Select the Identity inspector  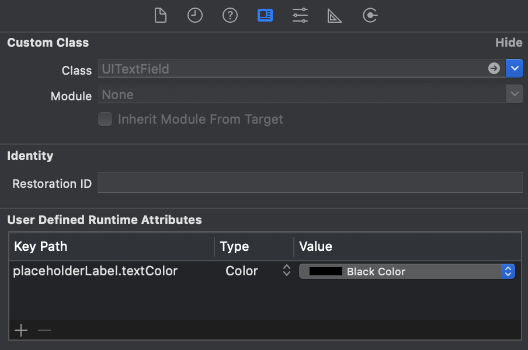265,15
